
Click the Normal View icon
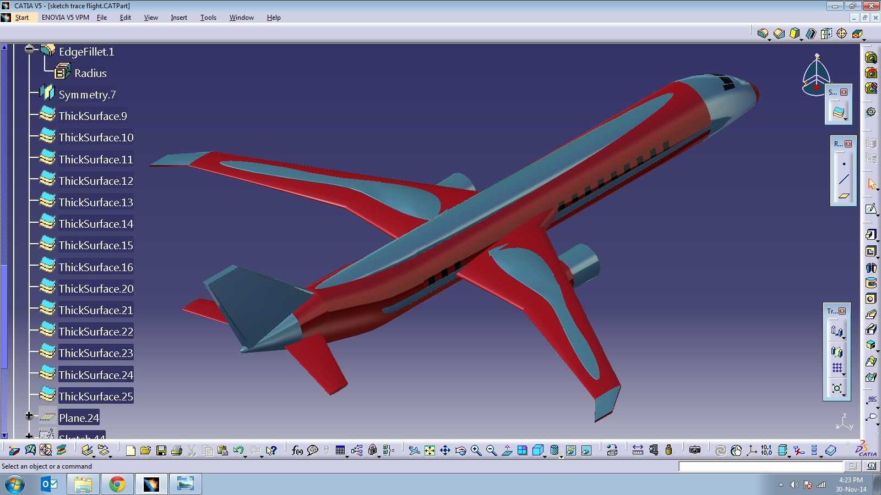[x=507, y=450]
